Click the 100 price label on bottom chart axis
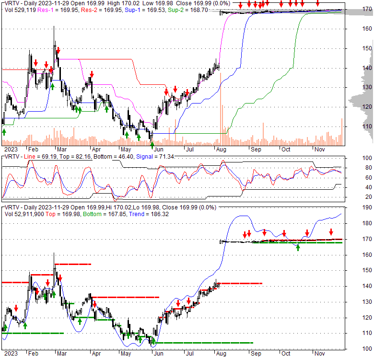 (x=367, y=349)
